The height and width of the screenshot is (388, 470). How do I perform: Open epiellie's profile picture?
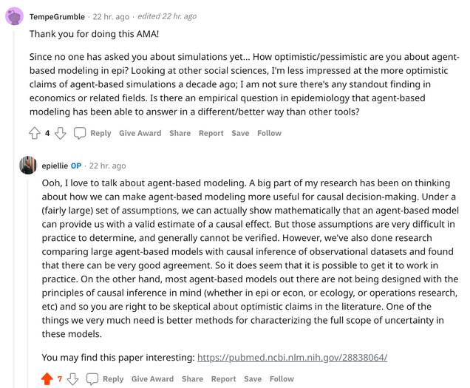pyautogui.click(x=28, y=165)
